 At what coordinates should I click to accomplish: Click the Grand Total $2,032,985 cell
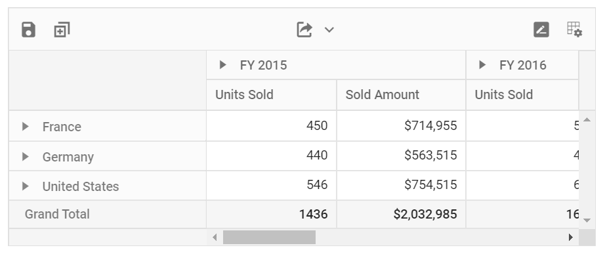coord(402,214)
